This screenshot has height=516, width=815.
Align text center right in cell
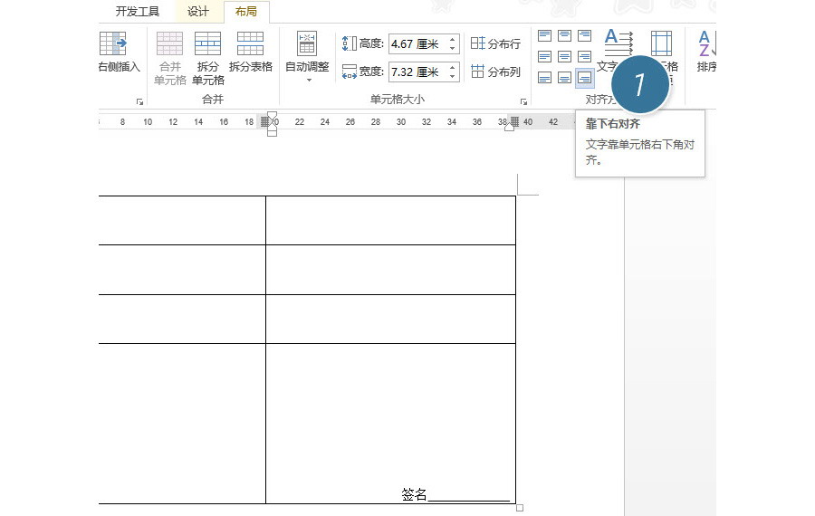[585, 57]
